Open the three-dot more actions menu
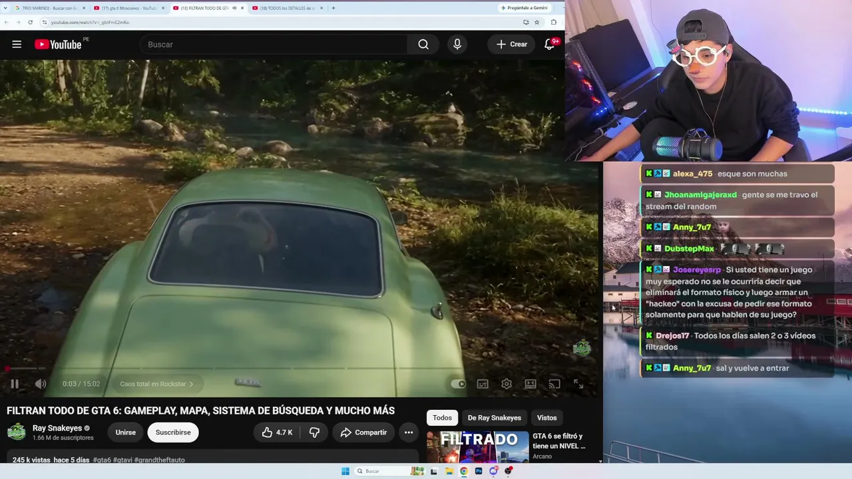 pos(409,432)
